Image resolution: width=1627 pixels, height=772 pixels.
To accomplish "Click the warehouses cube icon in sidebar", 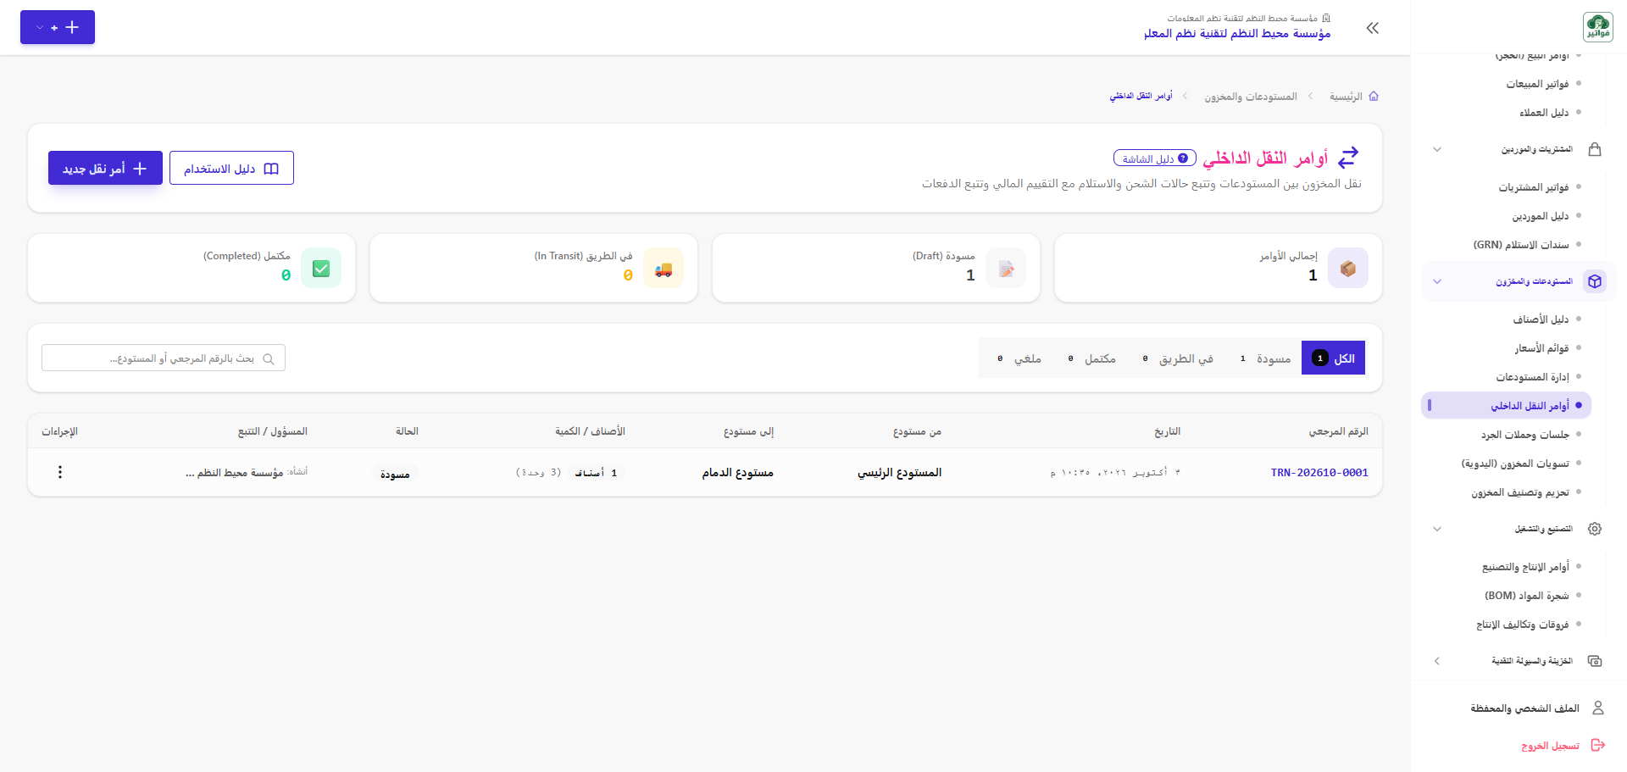I will coord(1595,281).
